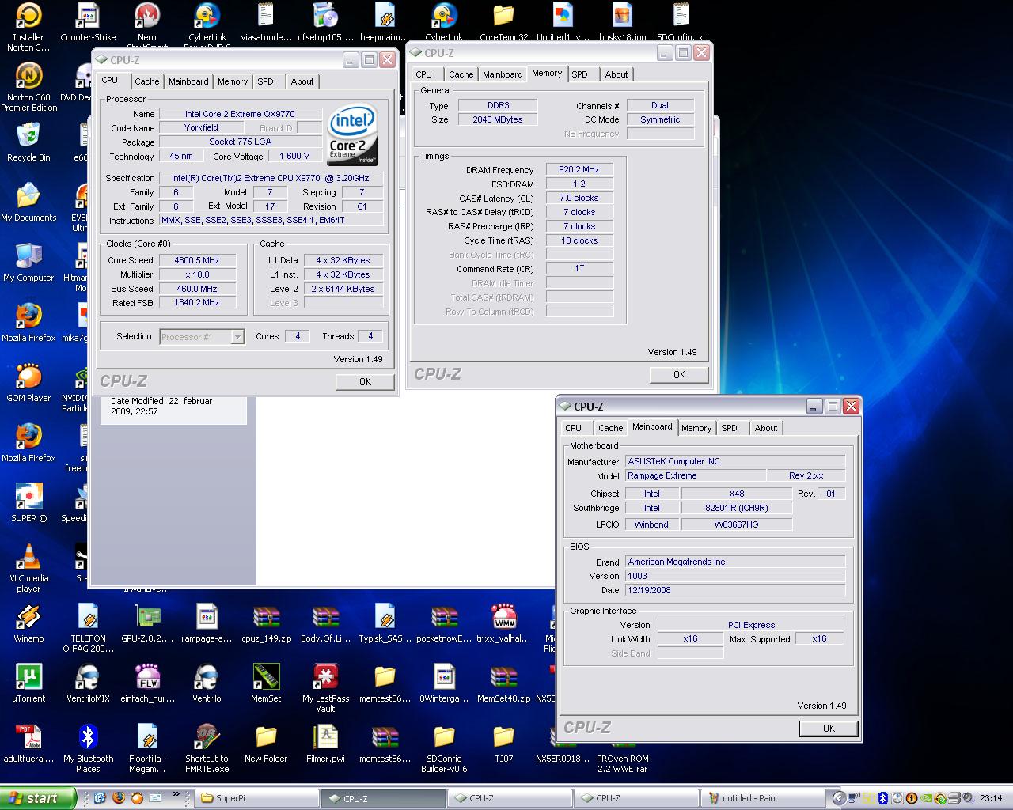Open the Windows Start menu
This screenshot has width=1013, height=810.
pyautogui.click(x=38, y=798)
